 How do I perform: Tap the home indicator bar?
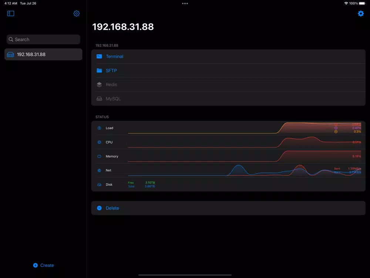click(185, 275)
